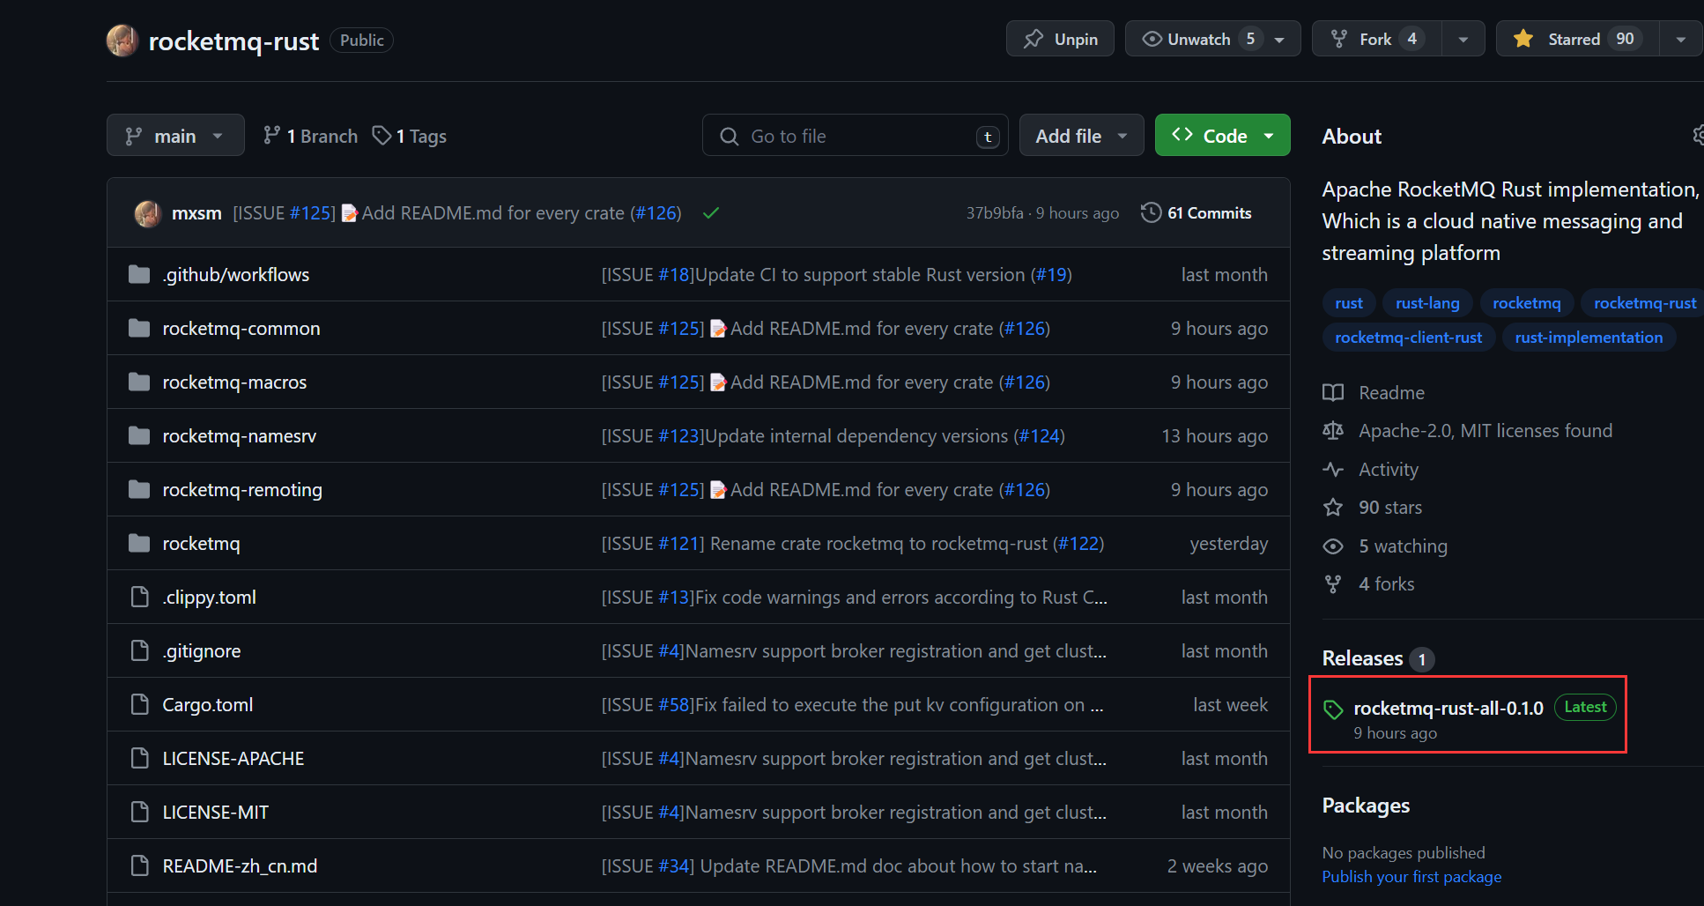Open pull request #124 link
1704x906 pixels.
pos(1039,436)
